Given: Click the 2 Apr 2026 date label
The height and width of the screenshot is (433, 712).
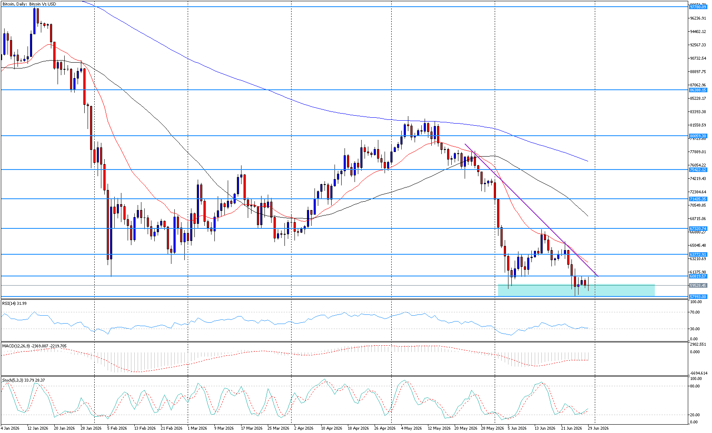Looking at the screenshot, I should click(x=304, y=428).
